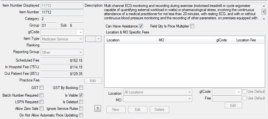Viewport: 268px width, 119px height.
Task: Tick Use Default beside glCode
Action: [244, 92]
